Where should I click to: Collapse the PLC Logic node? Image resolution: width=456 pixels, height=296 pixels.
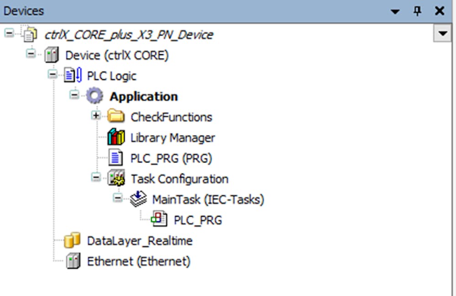coord(52,74)
